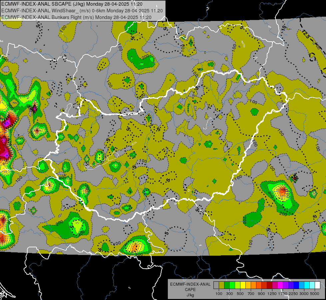
Task: Click the WindShear_ 0-6km header line
Action: click(x=82, y=10)
